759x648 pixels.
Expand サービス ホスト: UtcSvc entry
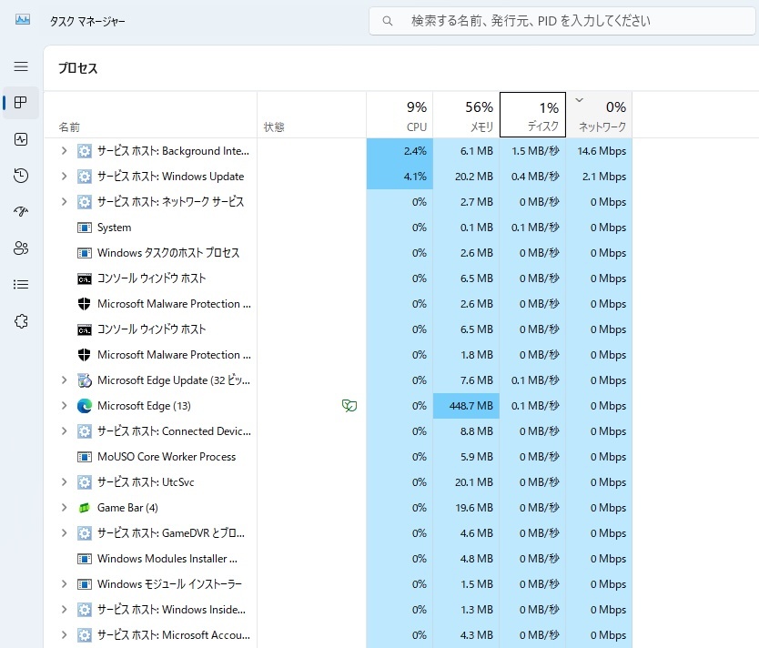[x=64, y=482]
